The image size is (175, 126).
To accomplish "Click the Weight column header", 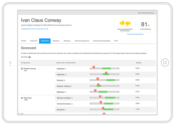I will tap(139, 63).
